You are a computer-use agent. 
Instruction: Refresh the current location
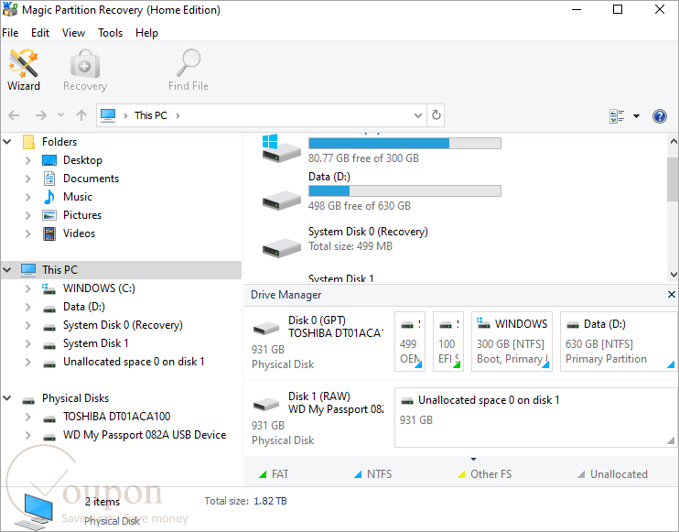(436, 115)
